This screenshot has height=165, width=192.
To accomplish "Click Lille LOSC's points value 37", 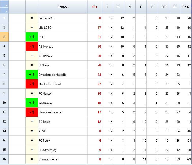I will (99, 28).
